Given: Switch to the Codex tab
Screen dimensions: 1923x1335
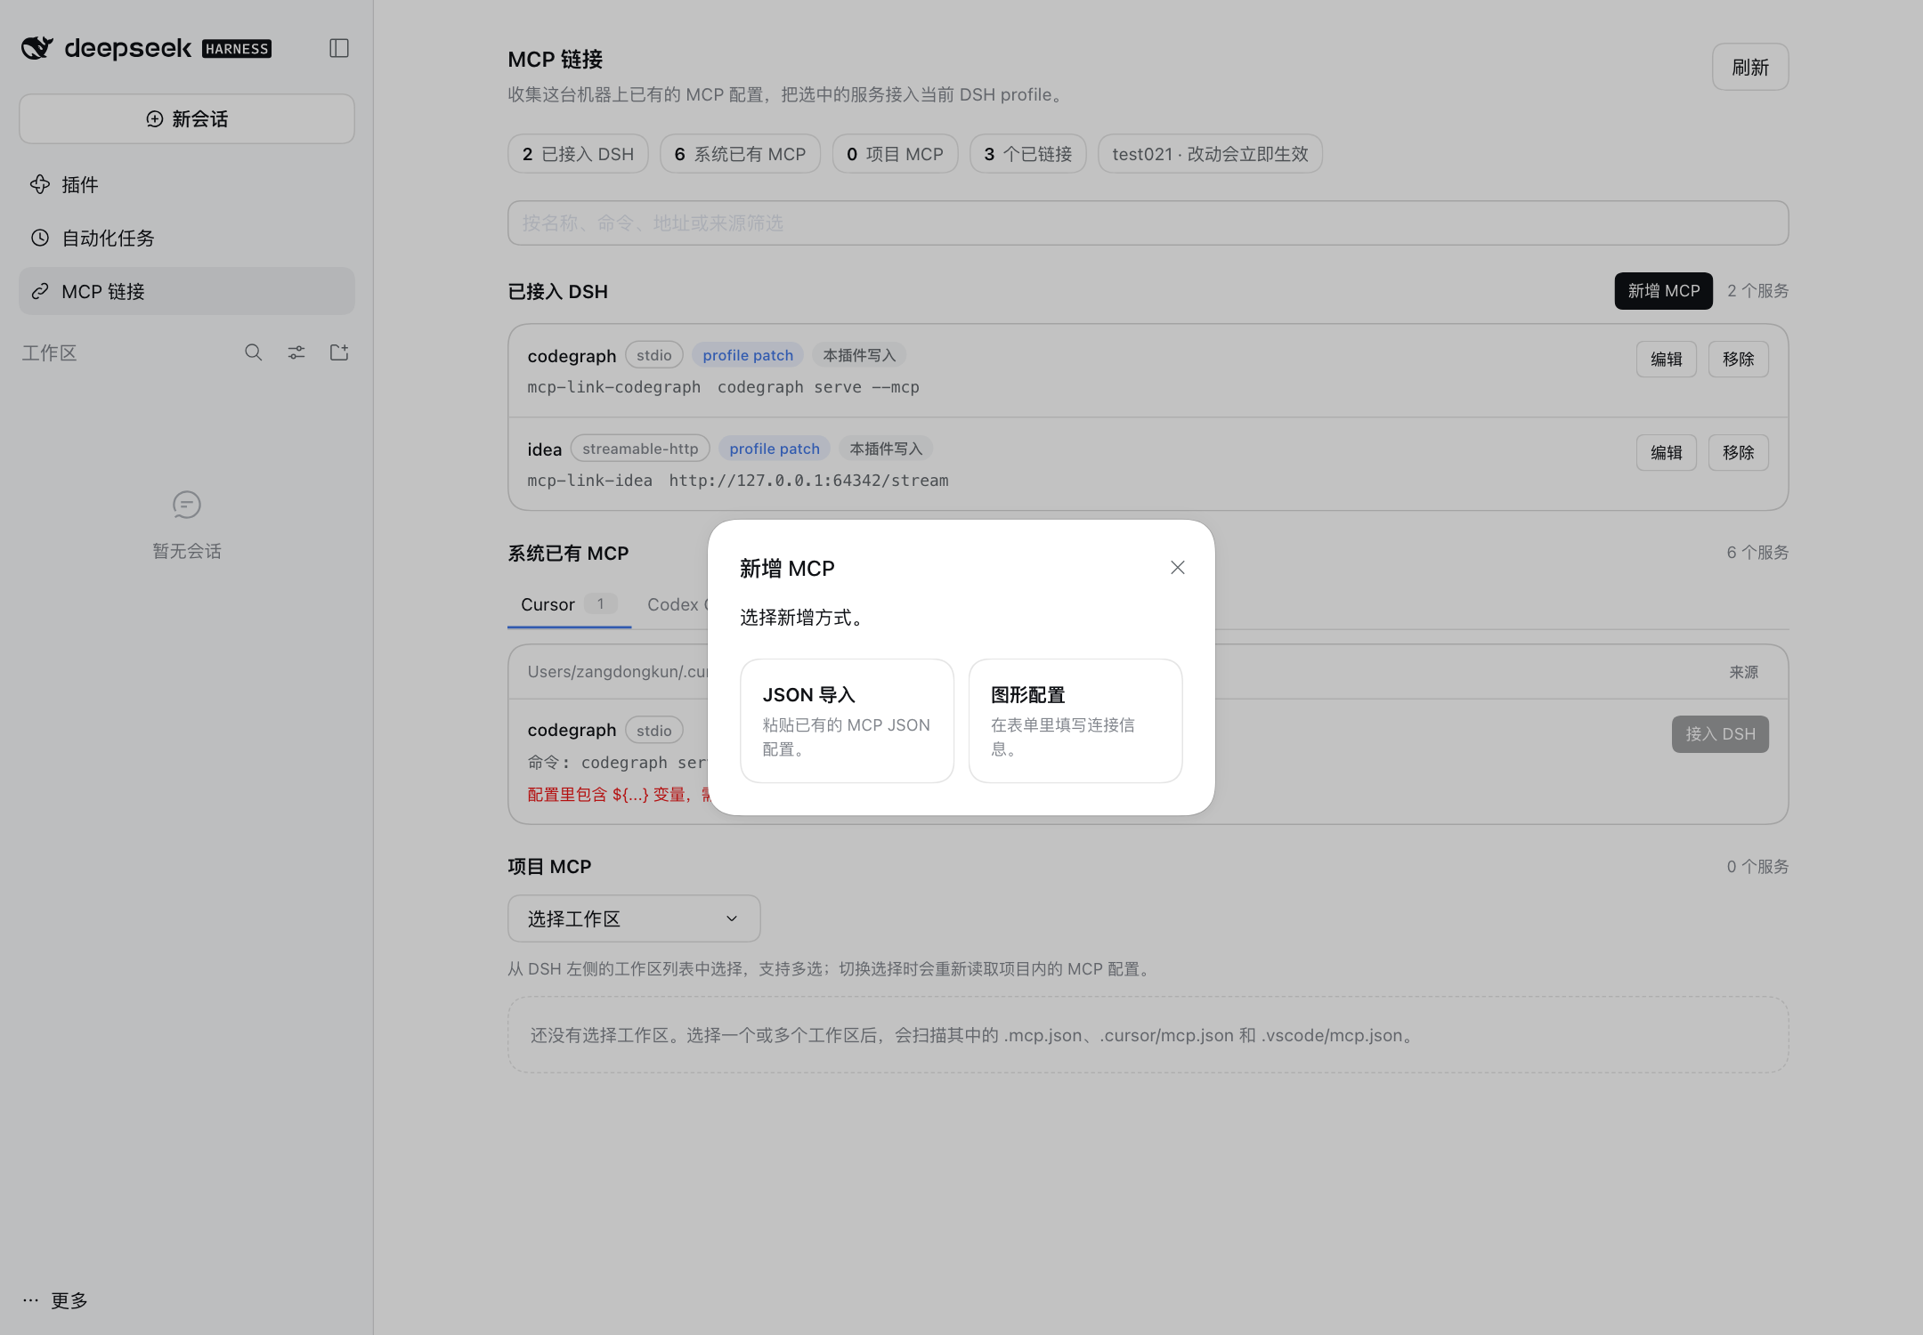Looking at the screenshot, I should click(x=677, y=605).
